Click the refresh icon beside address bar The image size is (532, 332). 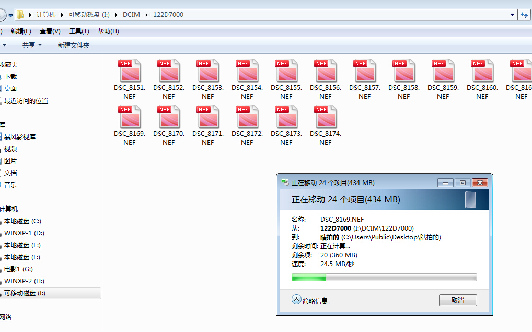(524, 15)
